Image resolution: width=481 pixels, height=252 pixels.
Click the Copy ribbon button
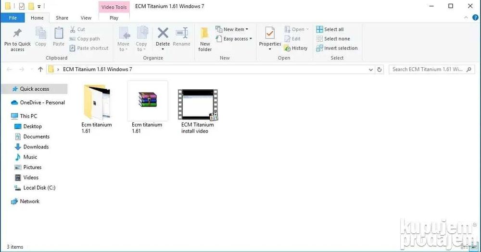pyautogui.click(x=40, y=36)
